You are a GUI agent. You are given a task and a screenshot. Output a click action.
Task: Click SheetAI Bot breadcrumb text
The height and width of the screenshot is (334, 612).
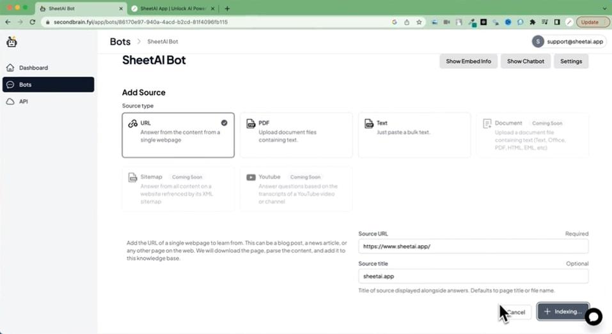tap(163, 42)
